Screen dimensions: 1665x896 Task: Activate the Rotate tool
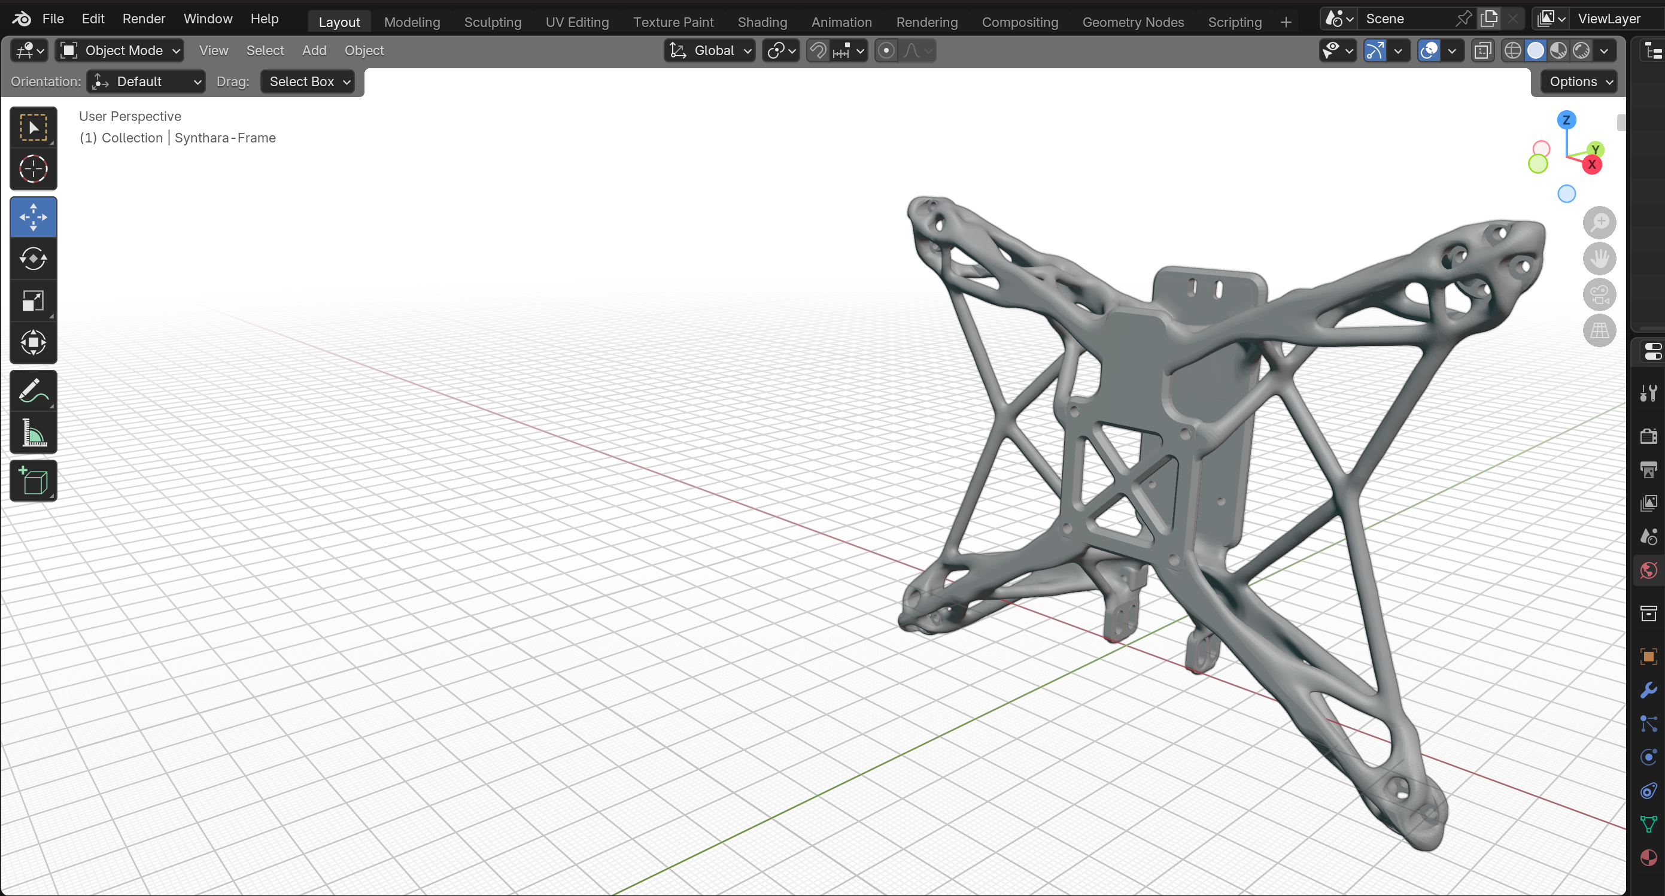coord(33,259)
